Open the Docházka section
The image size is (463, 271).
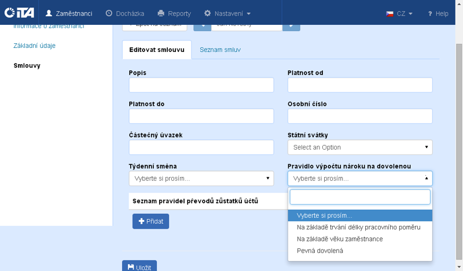tap(125, 13)
